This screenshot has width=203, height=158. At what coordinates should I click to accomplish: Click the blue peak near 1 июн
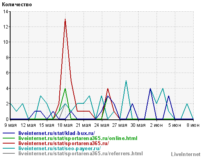point(150,89)
